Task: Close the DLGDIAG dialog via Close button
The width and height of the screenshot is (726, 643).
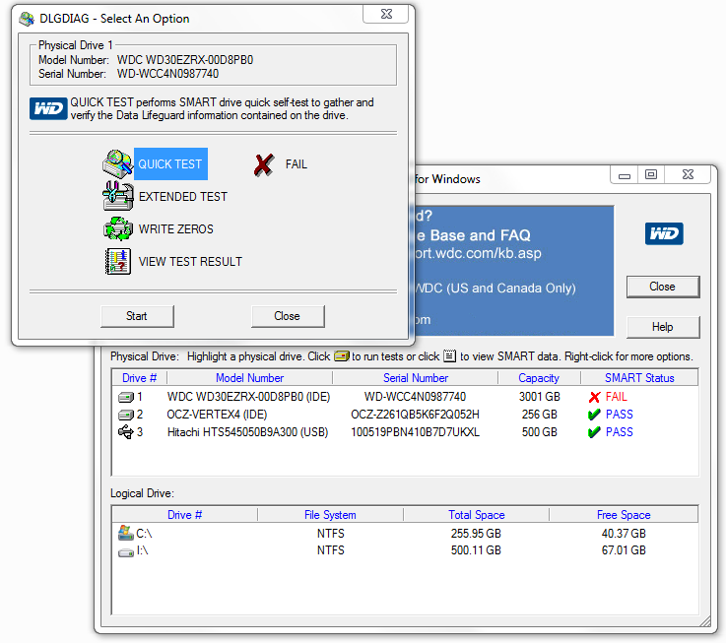Action: pyautogui.click(x=288, y=316)
